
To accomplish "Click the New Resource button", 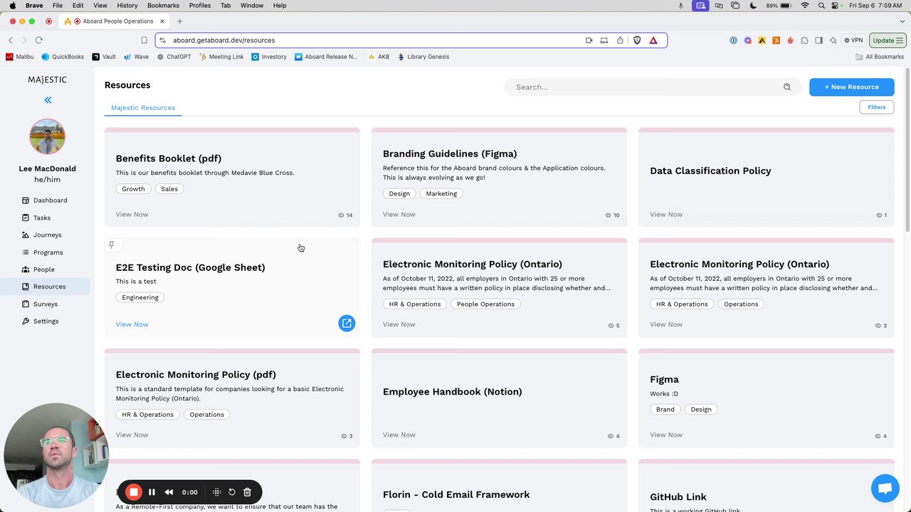I will coord(851,87).
